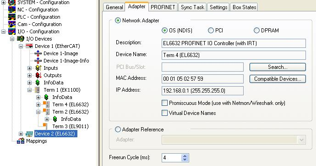This screenshot has height=166, width=316.
Task: Select the DPRAM radio option
Action: click(x=256, y=31)
